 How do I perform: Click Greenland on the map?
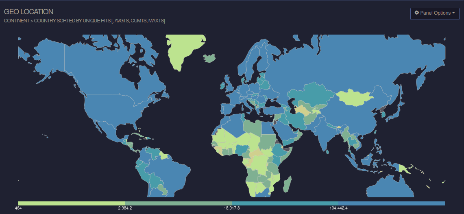(183, 49)
